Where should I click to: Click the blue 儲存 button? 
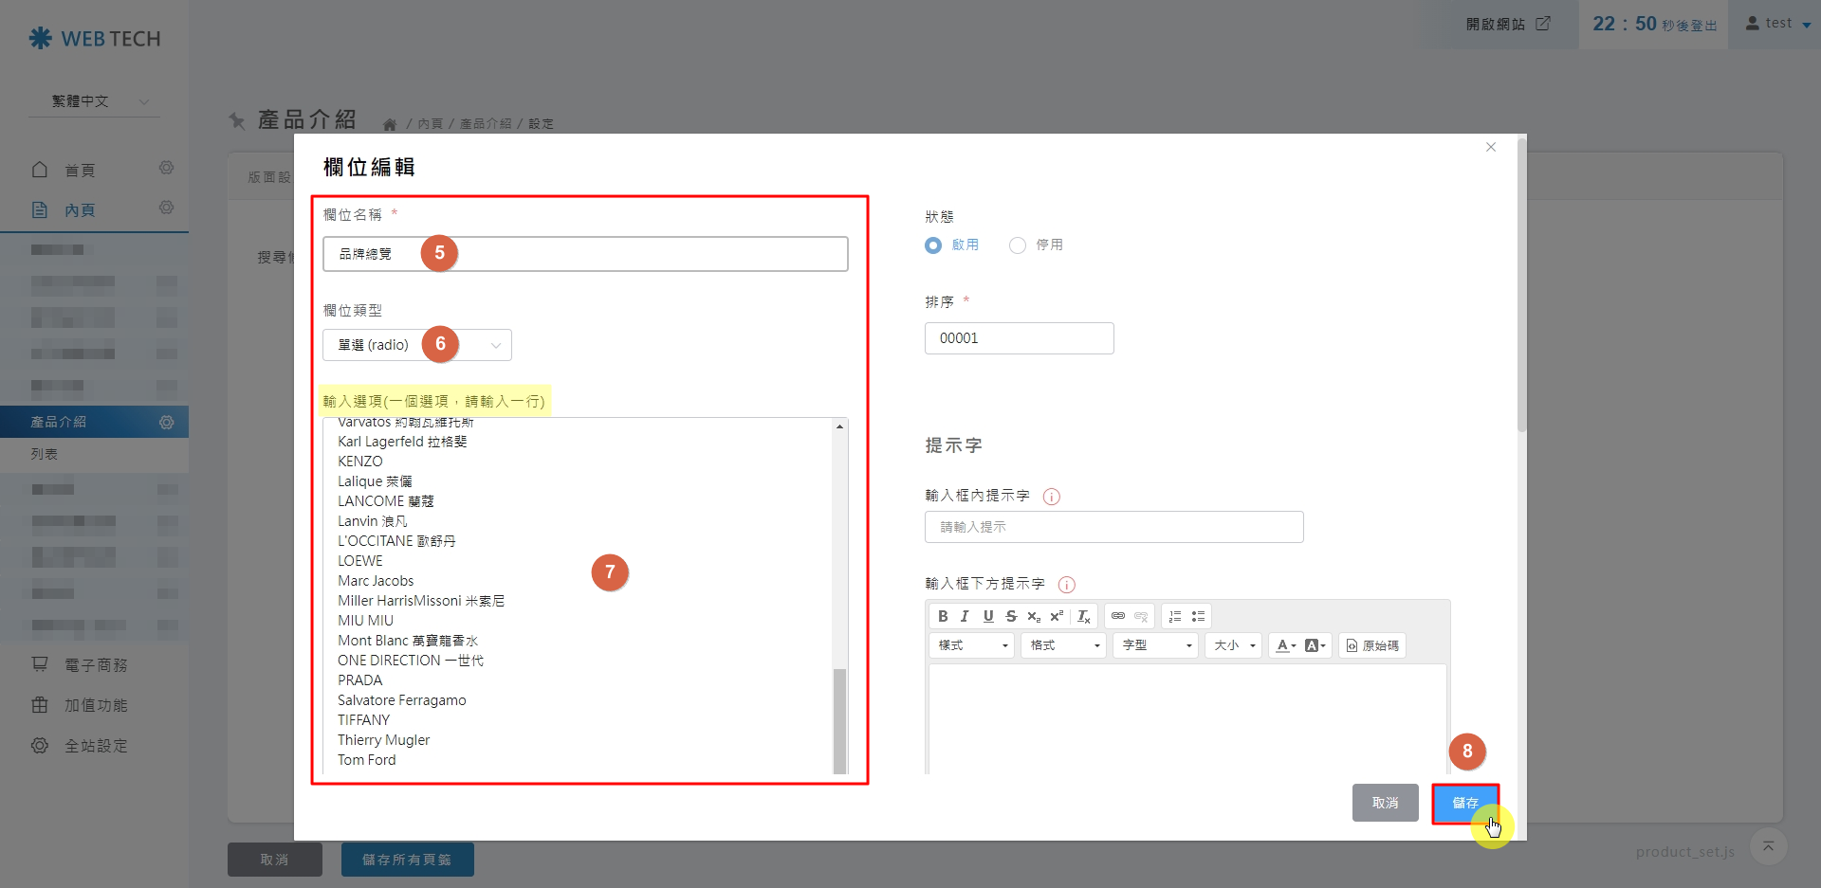(1465, 803)
